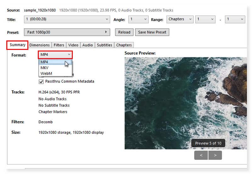Expand the starting chapter dropdown

(x=205, y=20)
